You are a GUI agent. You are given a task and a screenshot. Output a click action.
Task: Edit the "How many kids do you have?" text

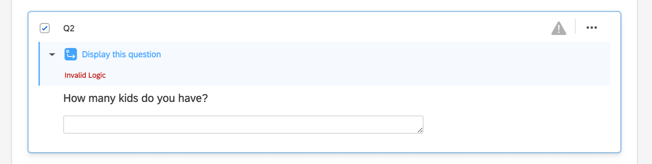[135, 98]
